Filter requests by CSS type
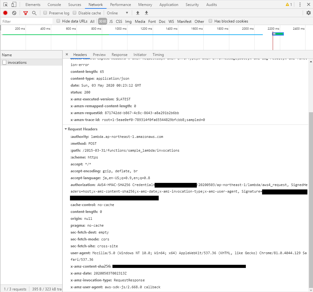This screenshot has height=292, width=313. (x=119, y=21)
